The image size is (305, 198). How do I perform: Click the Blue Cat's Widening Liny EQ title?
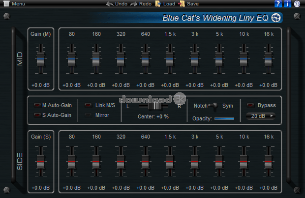point(215,18)
